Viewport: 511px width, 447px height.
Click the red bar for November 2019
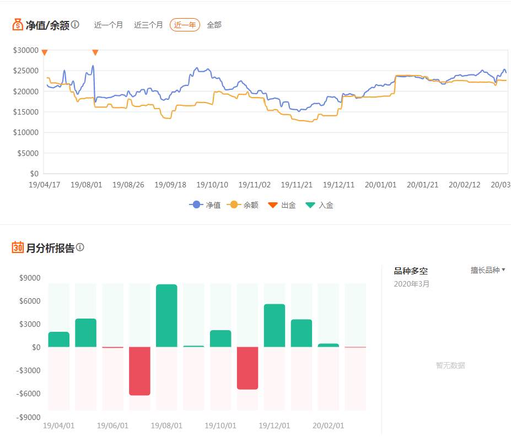coord(248,368)
